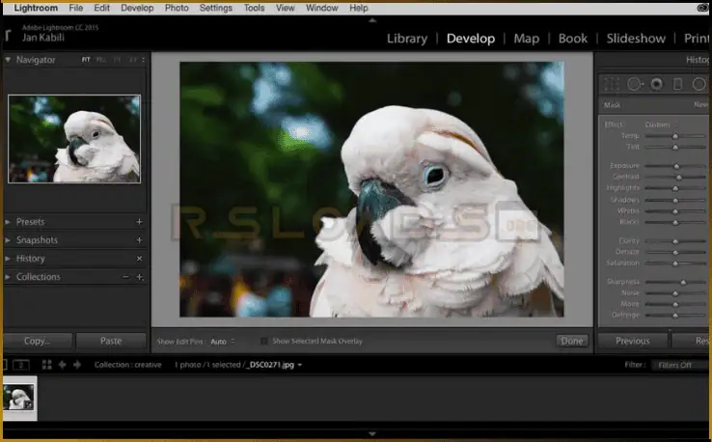712x442 pixels.
Task: Switch to the Map module
Action: click(x=526, y=39)
